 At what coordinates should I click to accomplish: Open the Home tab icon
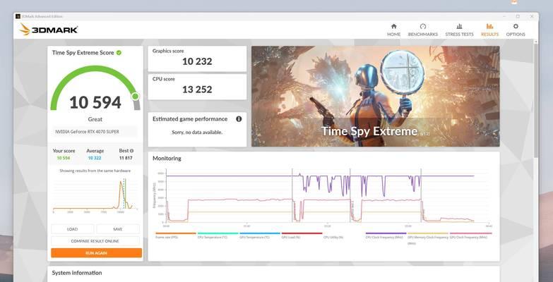(x=394, y=26)
